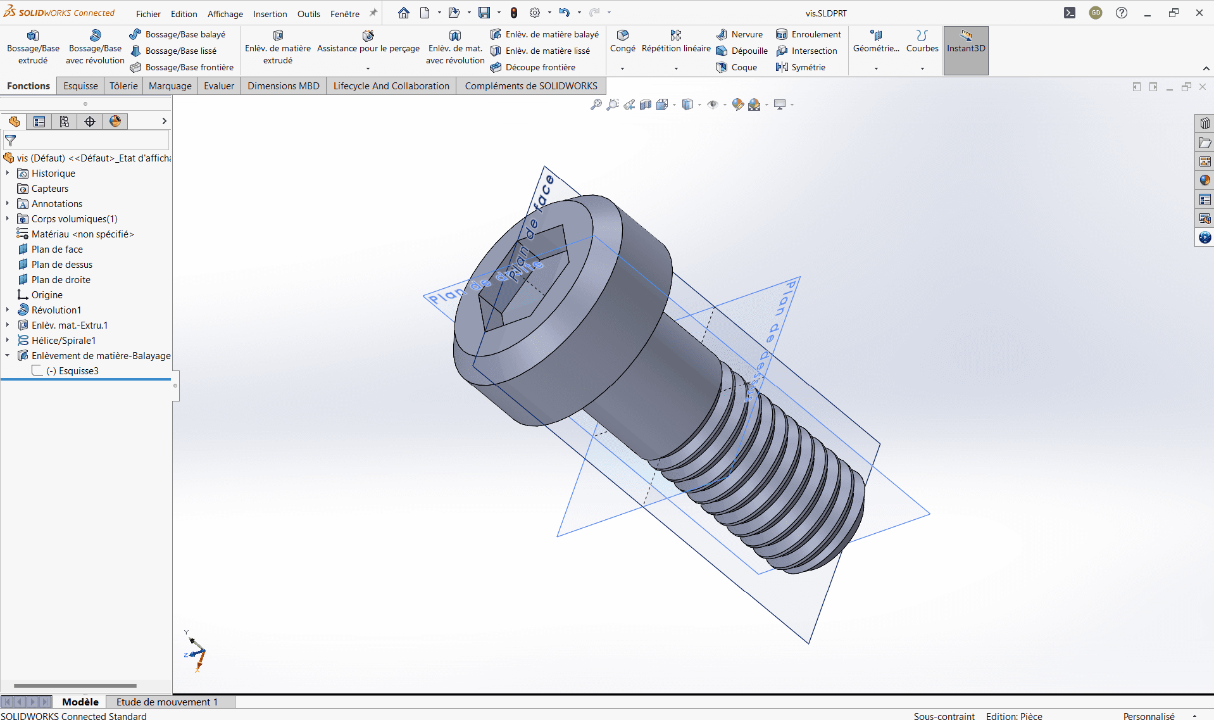Undo the last action with the undo arrow
Viewport: 1214px width, 720px height.
coord(565,13)
